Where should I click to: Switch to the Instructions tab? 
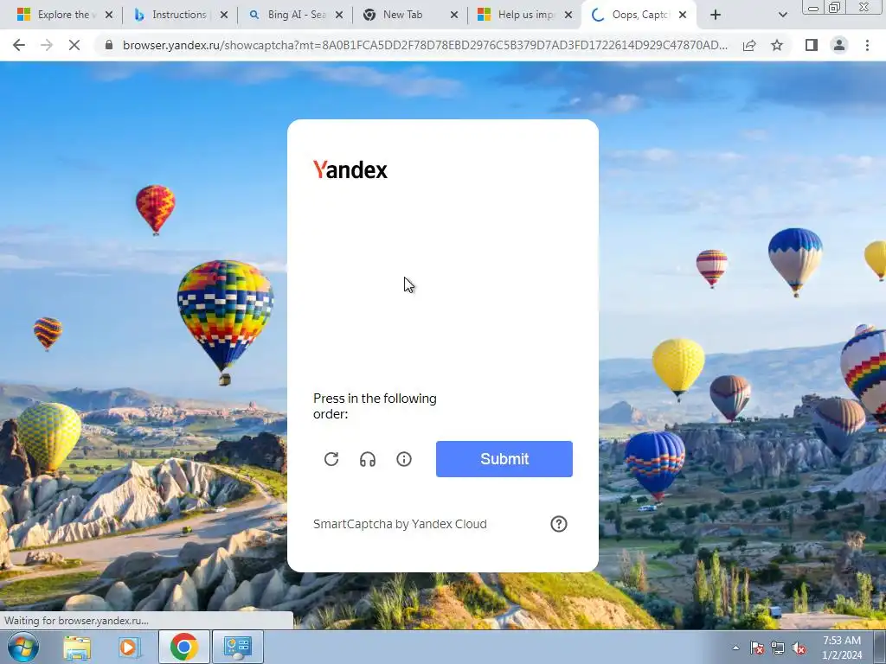(178, 15)
